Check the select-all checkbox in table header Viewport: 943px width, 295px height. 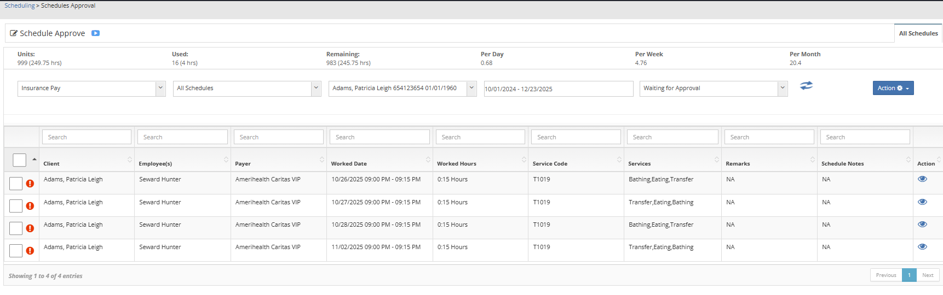19,160
